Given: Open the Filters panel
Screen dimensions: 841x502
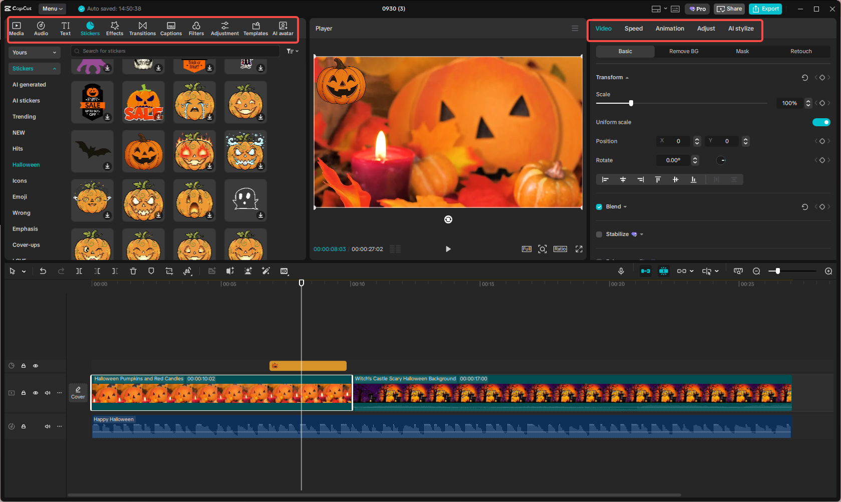Looking at the screenshot, I should coord(196,28).
